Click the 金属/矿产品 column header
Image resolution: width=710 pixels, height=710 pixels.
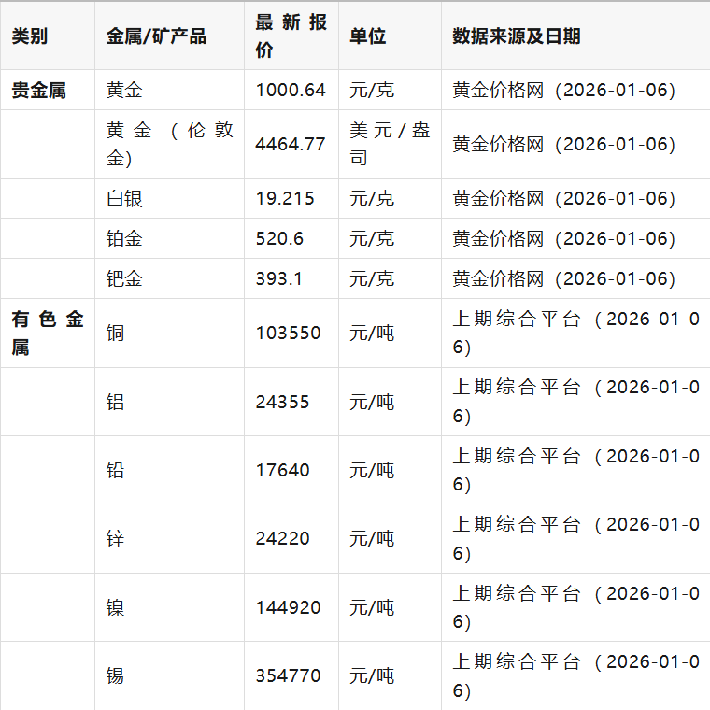pyautogui.click(x=156, y=36)
